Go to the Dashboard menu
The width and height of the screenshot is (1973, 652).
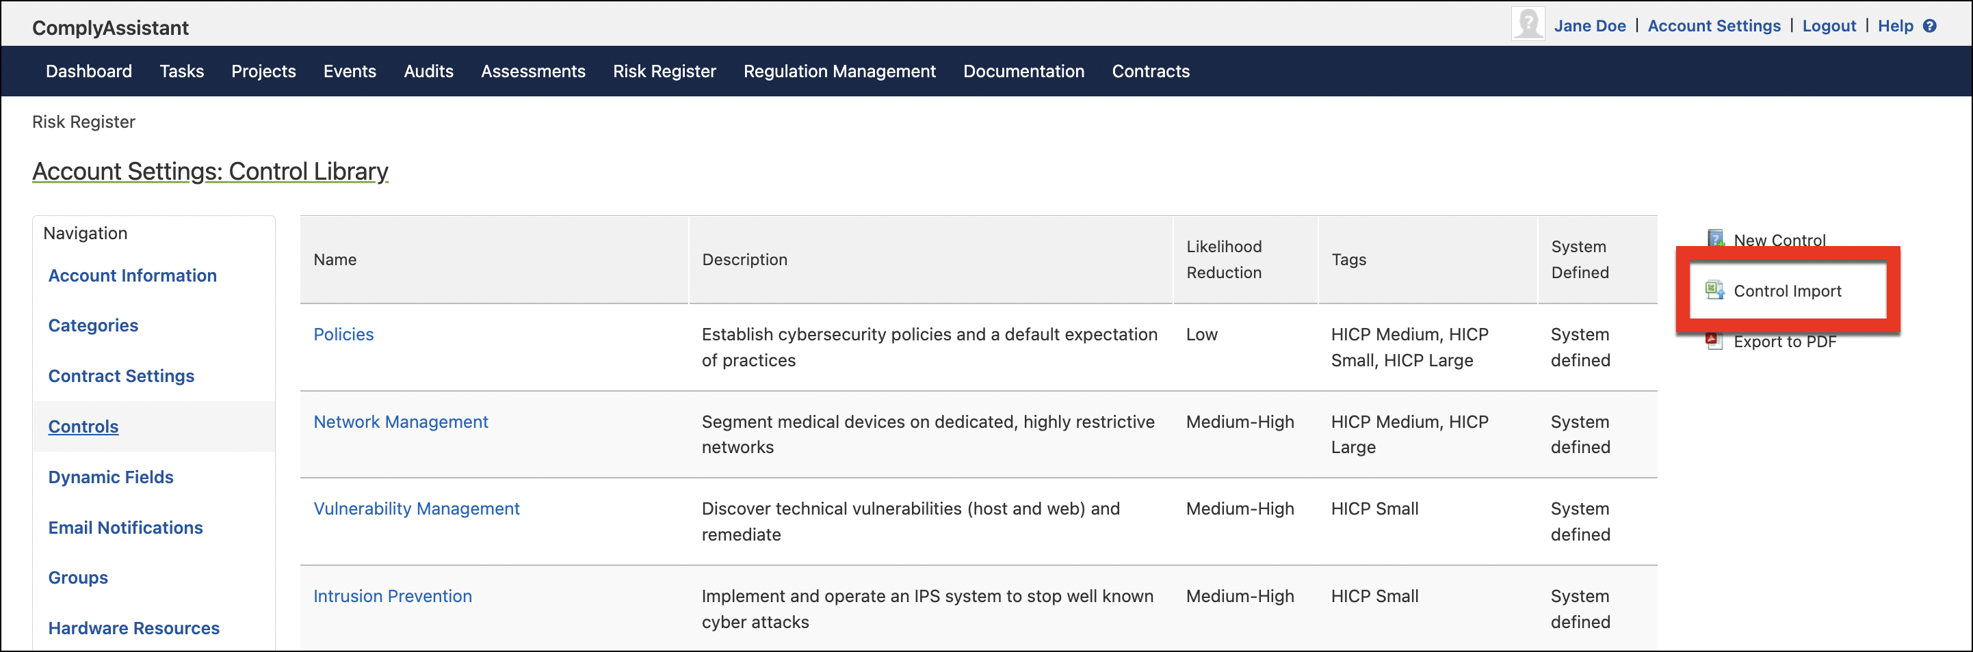89,71
